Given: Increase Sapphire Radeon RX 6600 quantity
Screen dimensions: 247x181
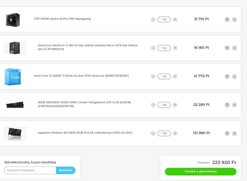Looking at the screenshot, I should pos(175,133).
